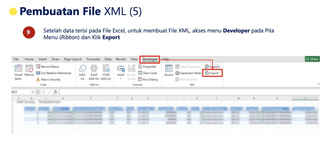Click inside the formula bar input

[x=189, y=92]
